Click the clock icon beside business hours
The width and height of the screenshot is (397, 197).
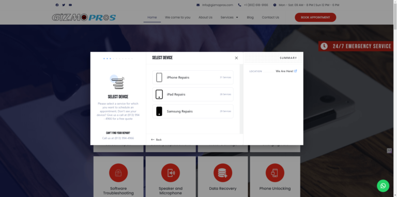click(x=274, y=5)
